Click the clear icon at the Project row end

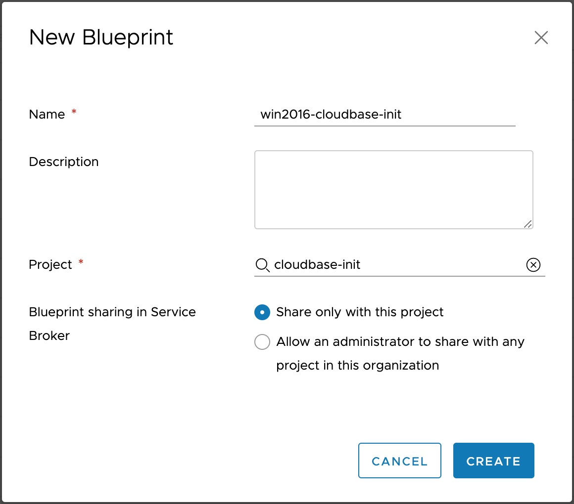(x=533, y=265)
